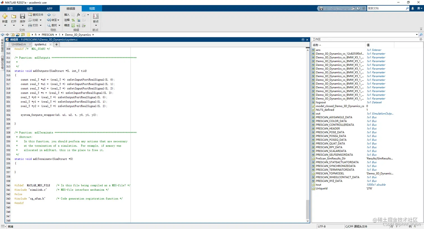Click the up-one-folder icon in address bar
Viewport: 424px width, 229px height.
[13, 35]
